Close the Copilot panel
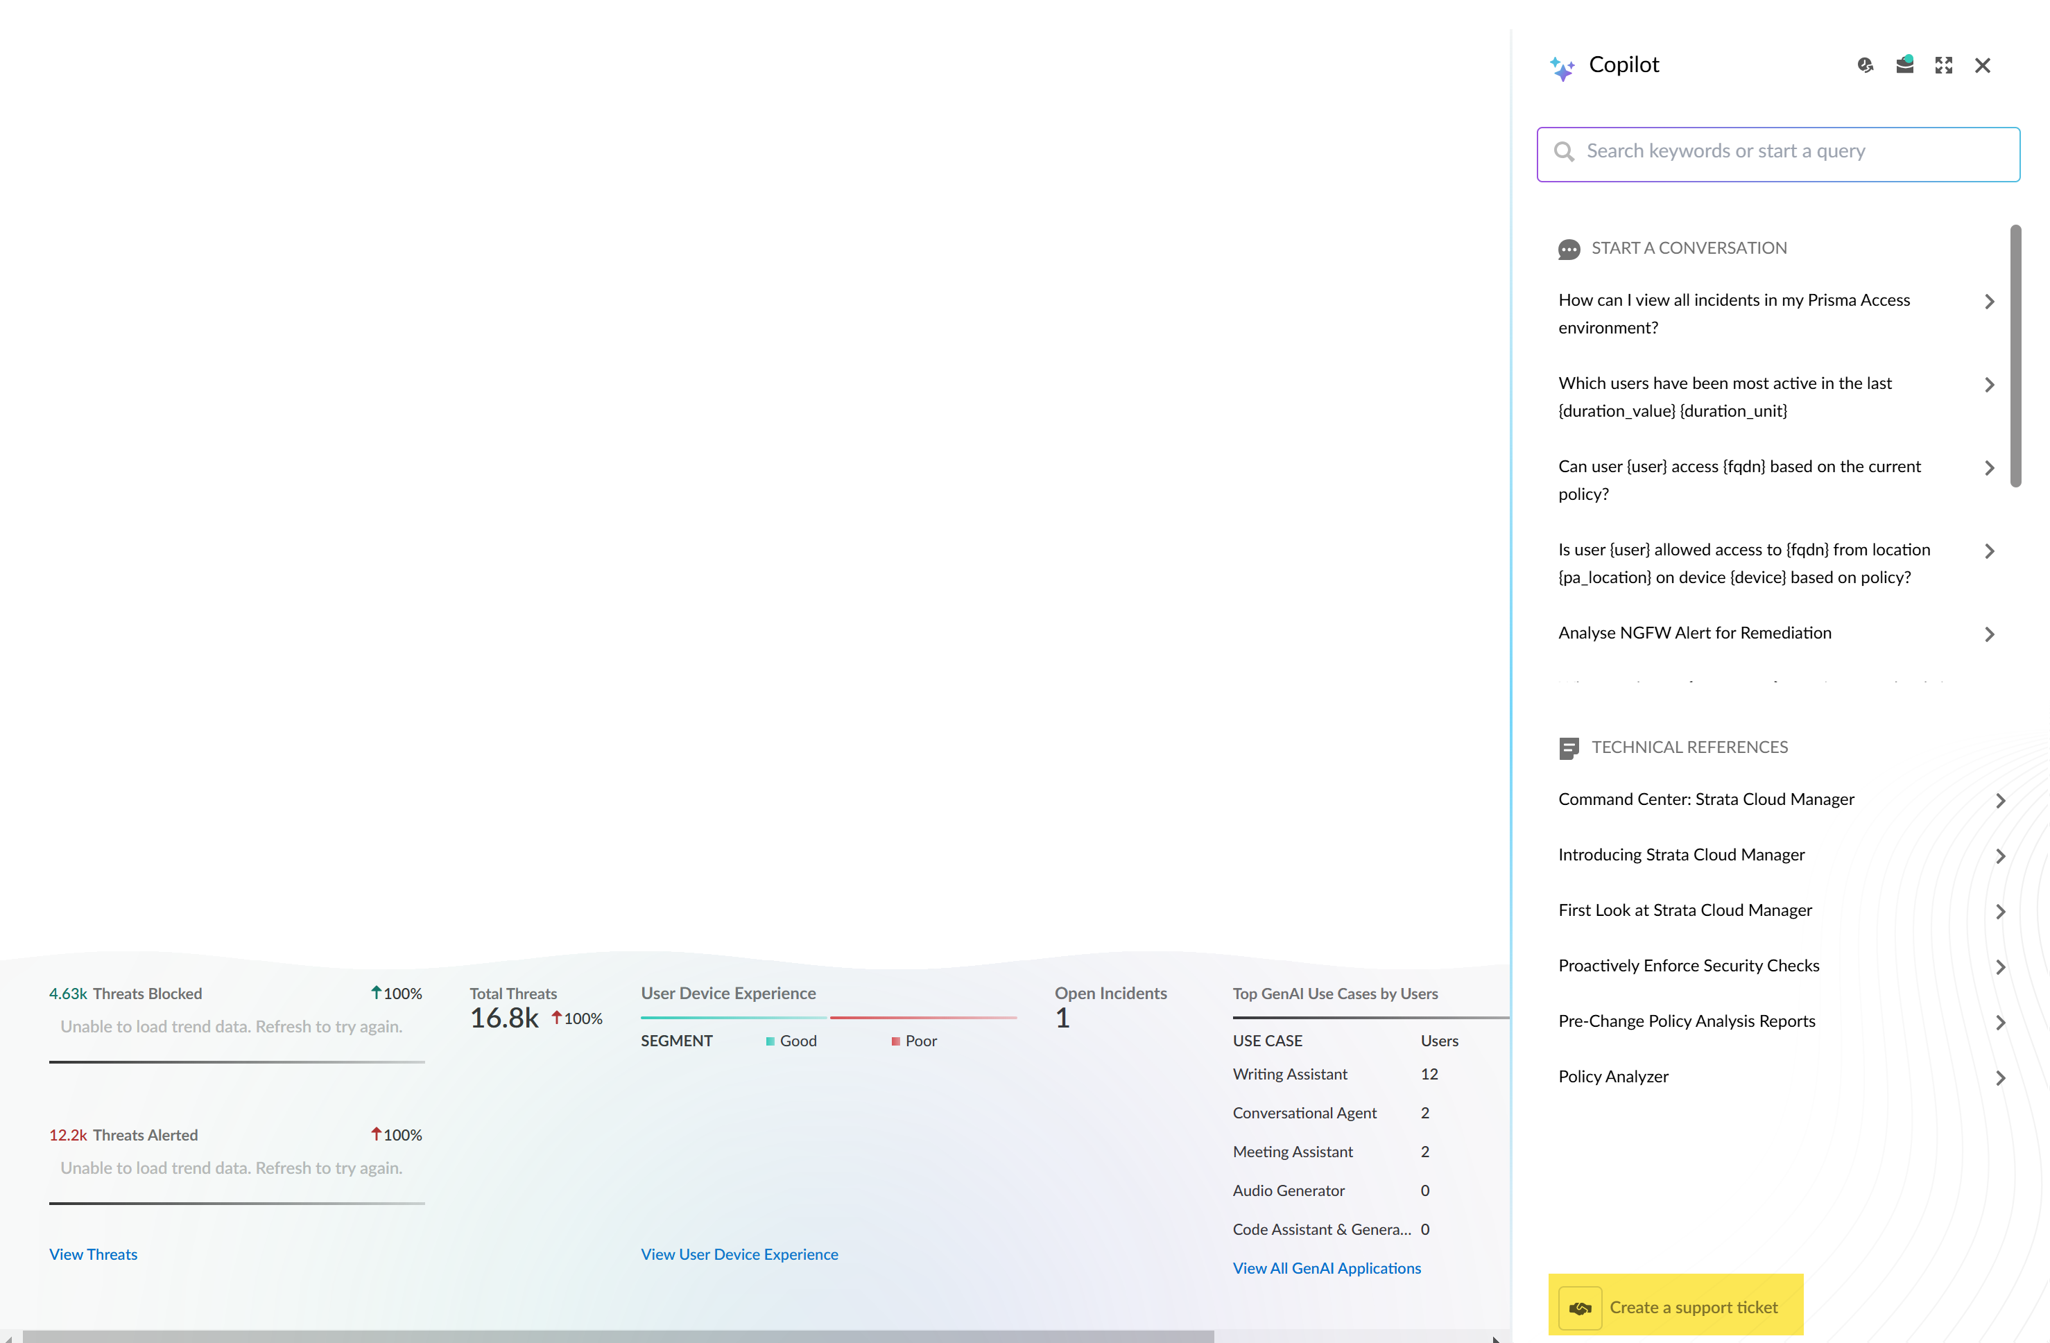Viewport: 2050px width, 1343px height. click(1982, 65)
